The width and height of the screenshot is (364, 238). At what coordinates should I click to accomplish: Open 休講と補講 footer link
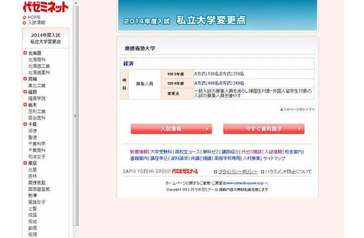click(201, 158)
